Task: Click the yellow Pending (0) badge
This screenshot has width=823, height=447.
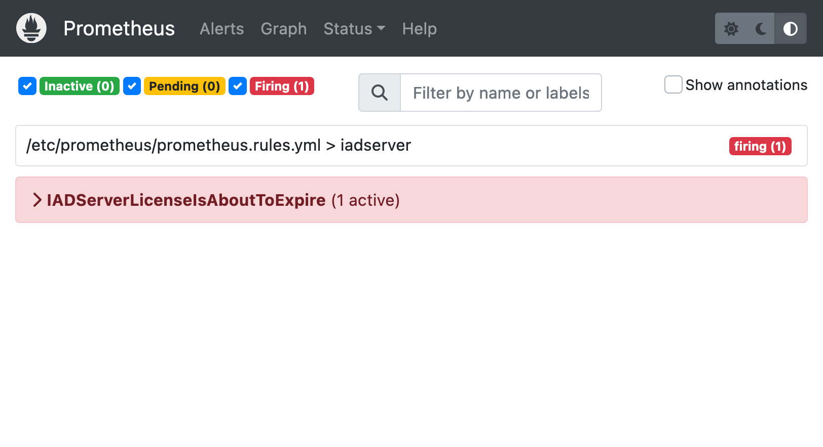Action: [x=184, y=86]
